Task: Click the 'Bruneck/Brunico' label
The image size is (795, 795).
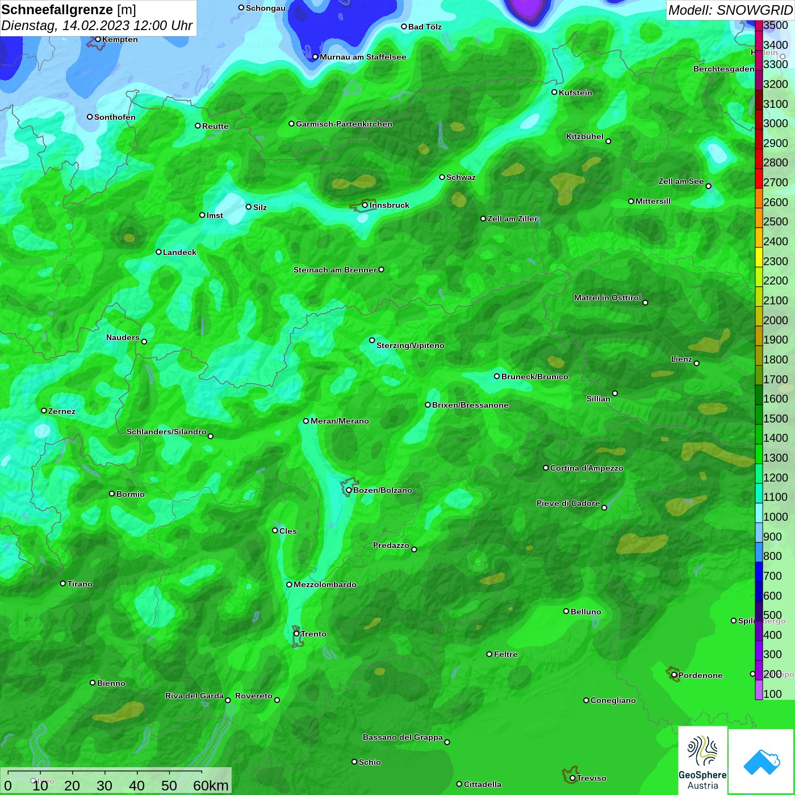Action: (535, 376)
